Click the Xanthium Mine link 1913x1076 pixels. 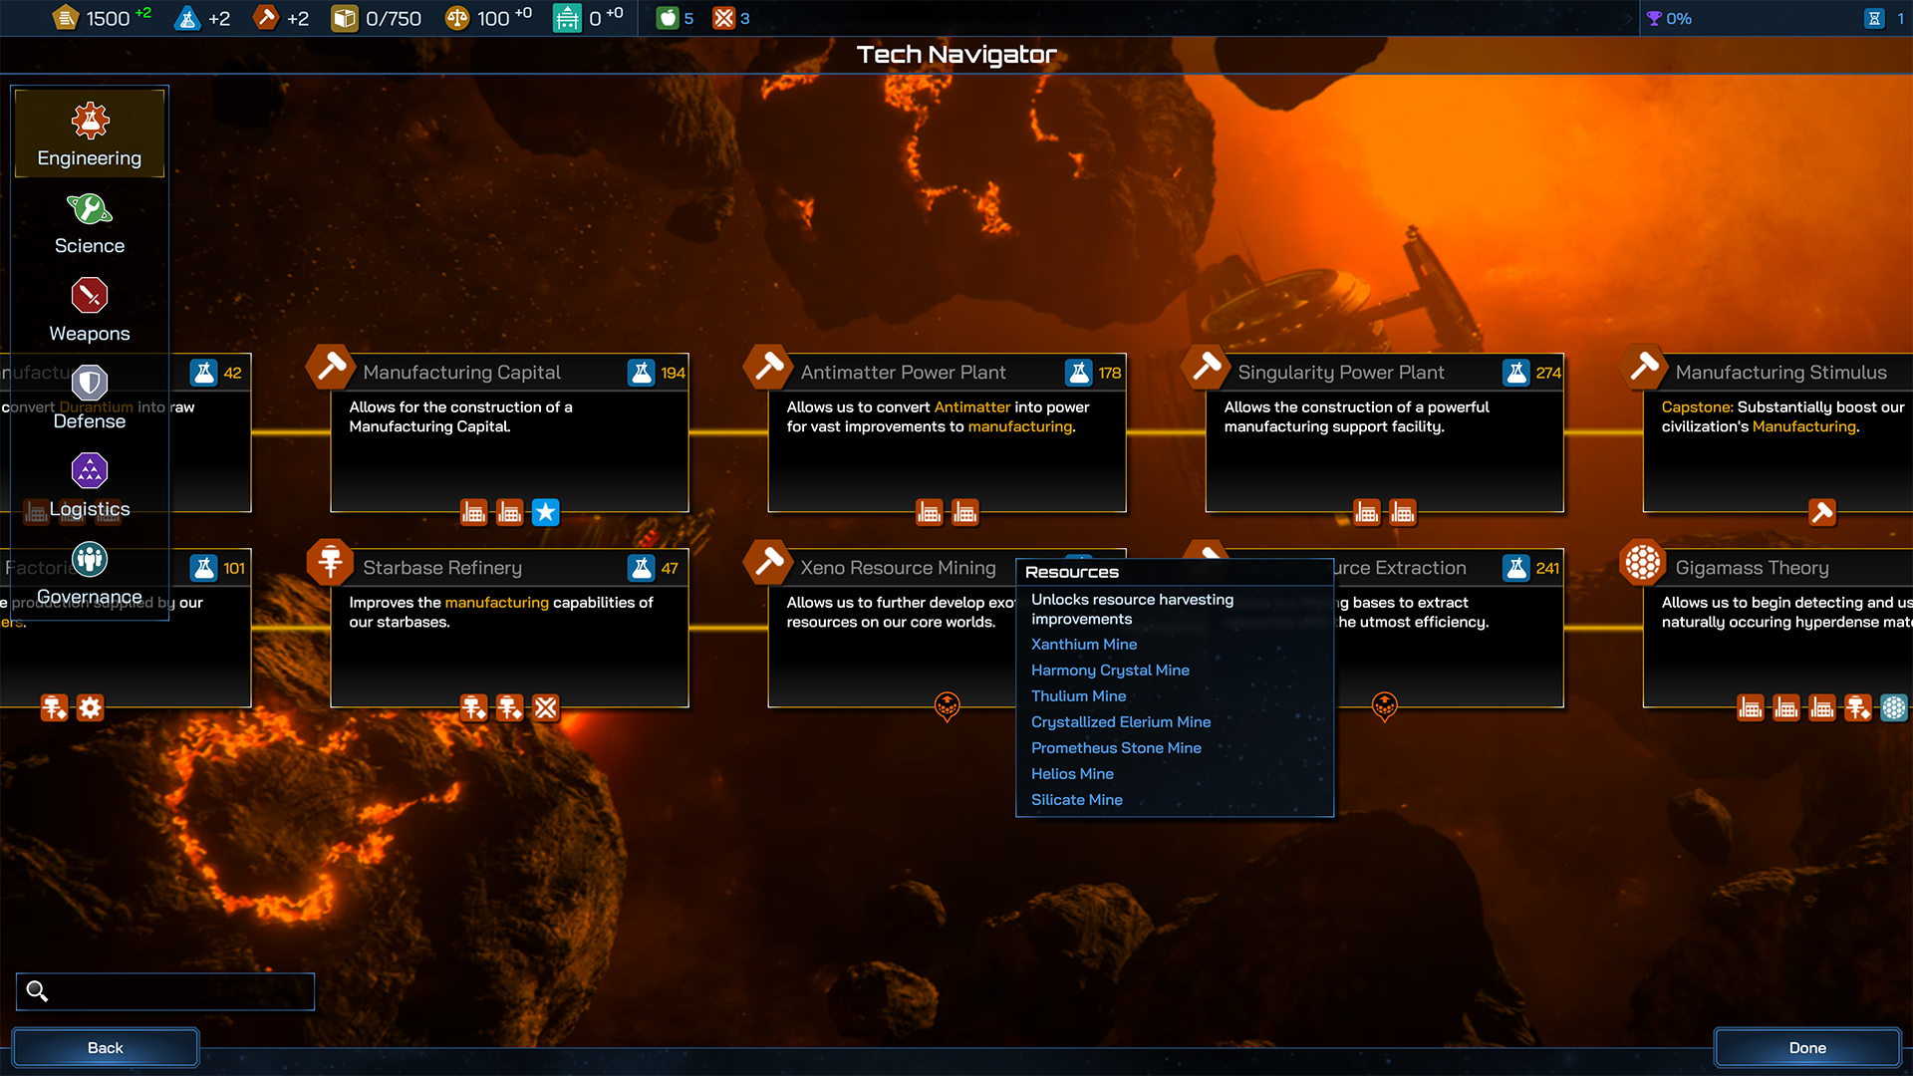(1084, 645)
